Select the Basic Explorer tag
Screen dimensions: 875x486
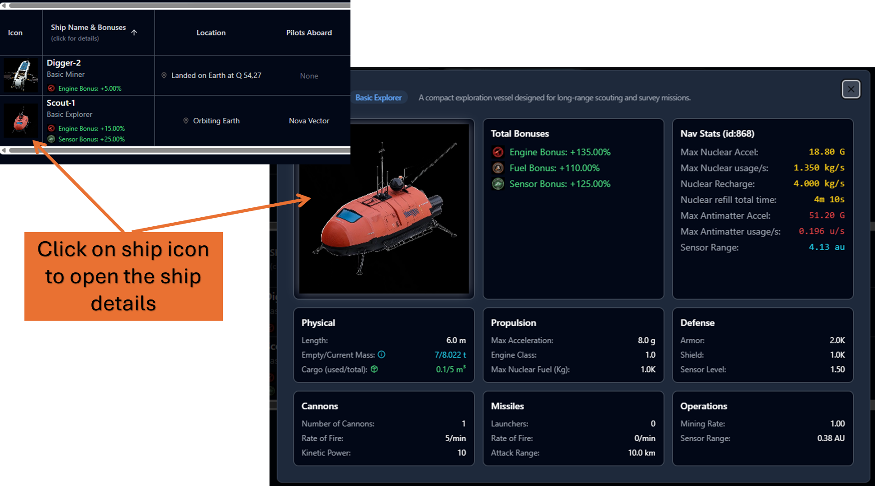pos(378,98)
